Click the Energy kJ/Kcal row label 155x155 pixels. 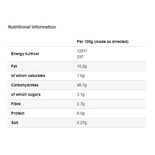(25, 54)
